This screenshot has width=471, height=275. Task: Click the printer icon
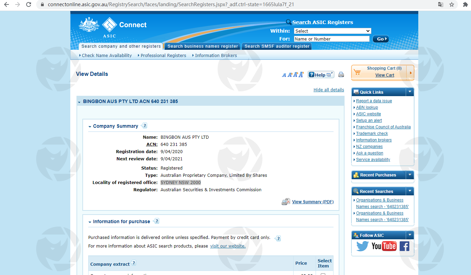click(341, 75)
